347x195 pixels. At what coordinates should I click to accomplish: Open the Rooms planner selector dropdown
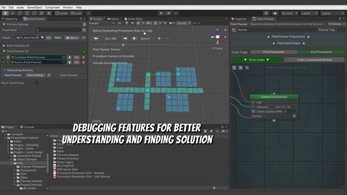pyautogui.click(x=336, y=24)
